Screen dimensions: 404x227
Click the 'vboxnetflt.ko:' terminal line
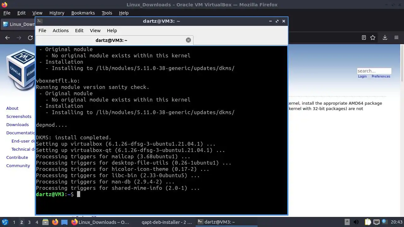click(58, 81)
